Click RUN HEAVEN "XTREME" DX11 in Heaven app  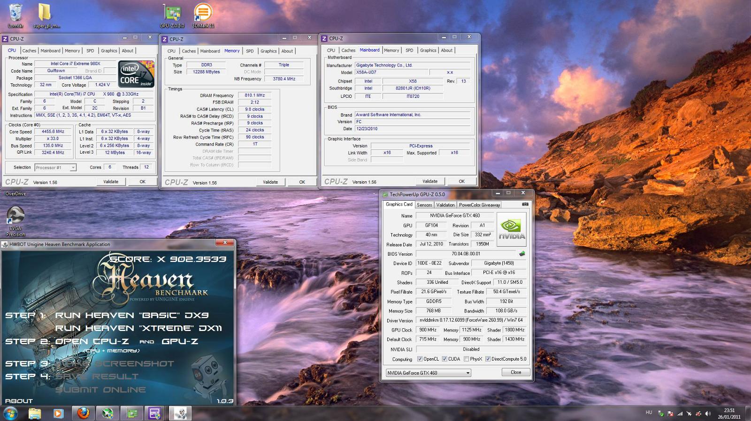pyautogui.click(x=138, y=328)
